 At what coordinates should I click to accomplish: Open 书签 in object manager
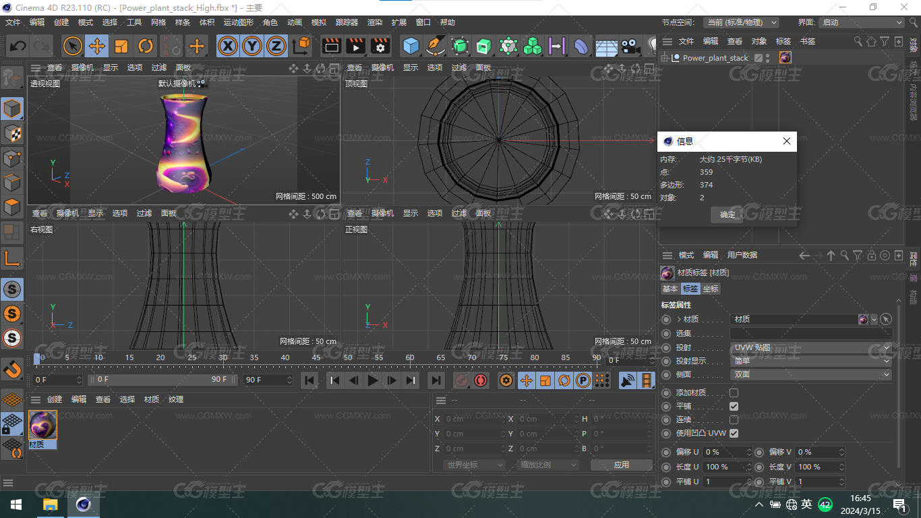(x=808, y=41)
